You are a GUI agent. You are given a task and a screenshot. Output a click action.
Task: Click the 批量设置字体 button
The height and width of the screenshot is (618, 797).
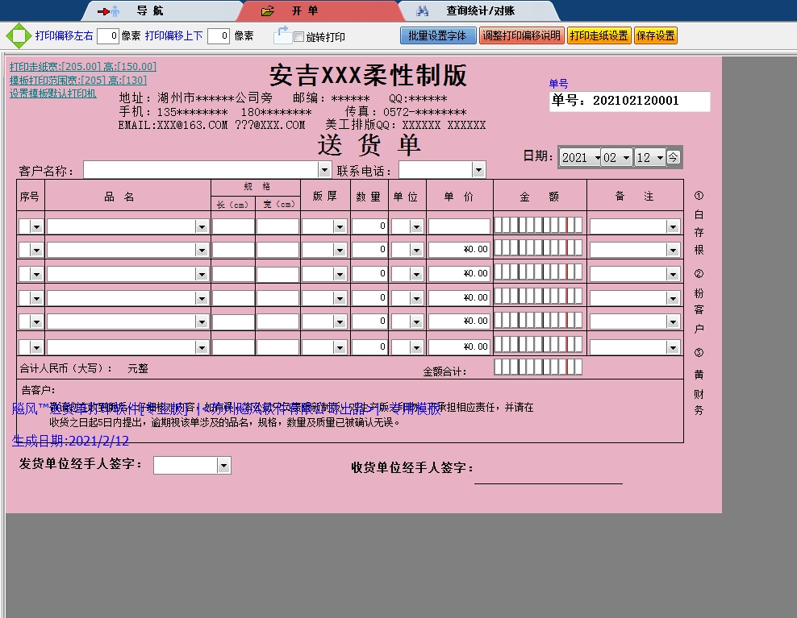437,35
